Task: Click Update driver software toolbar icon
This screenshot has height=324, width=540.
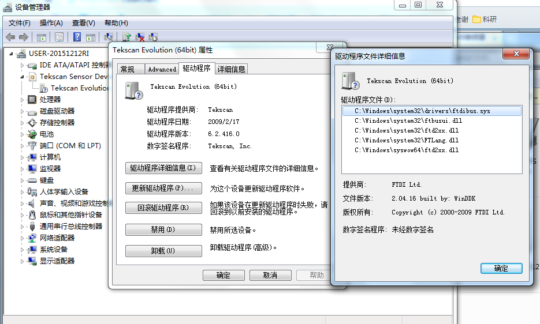Action: coord(126,37)
